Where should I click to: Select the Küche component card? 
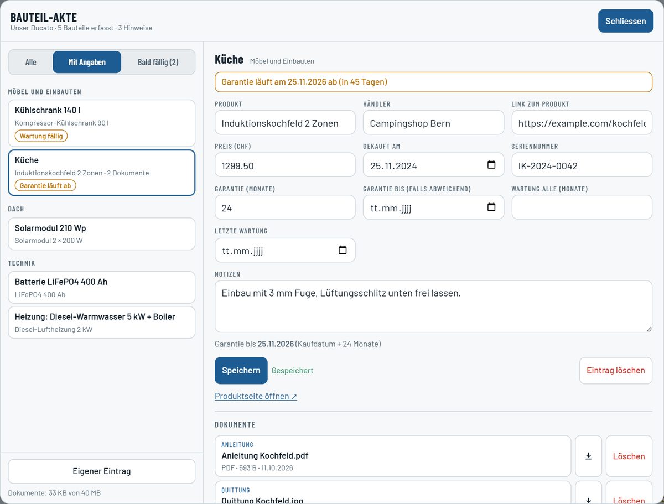(102, 173)
